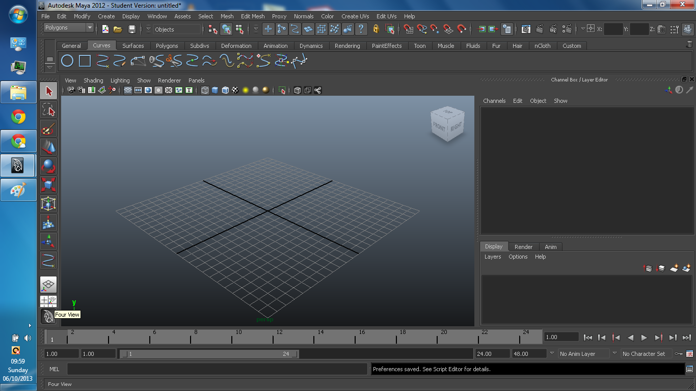Delete shelf item with trash icon
Screen dimensions: 696x391
689,45
